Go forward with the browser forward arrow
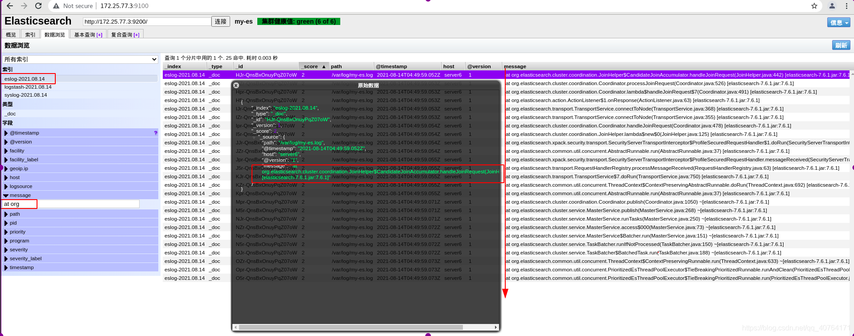The height and width of the screenshot is (336, 854). click(x=24, y=6)
